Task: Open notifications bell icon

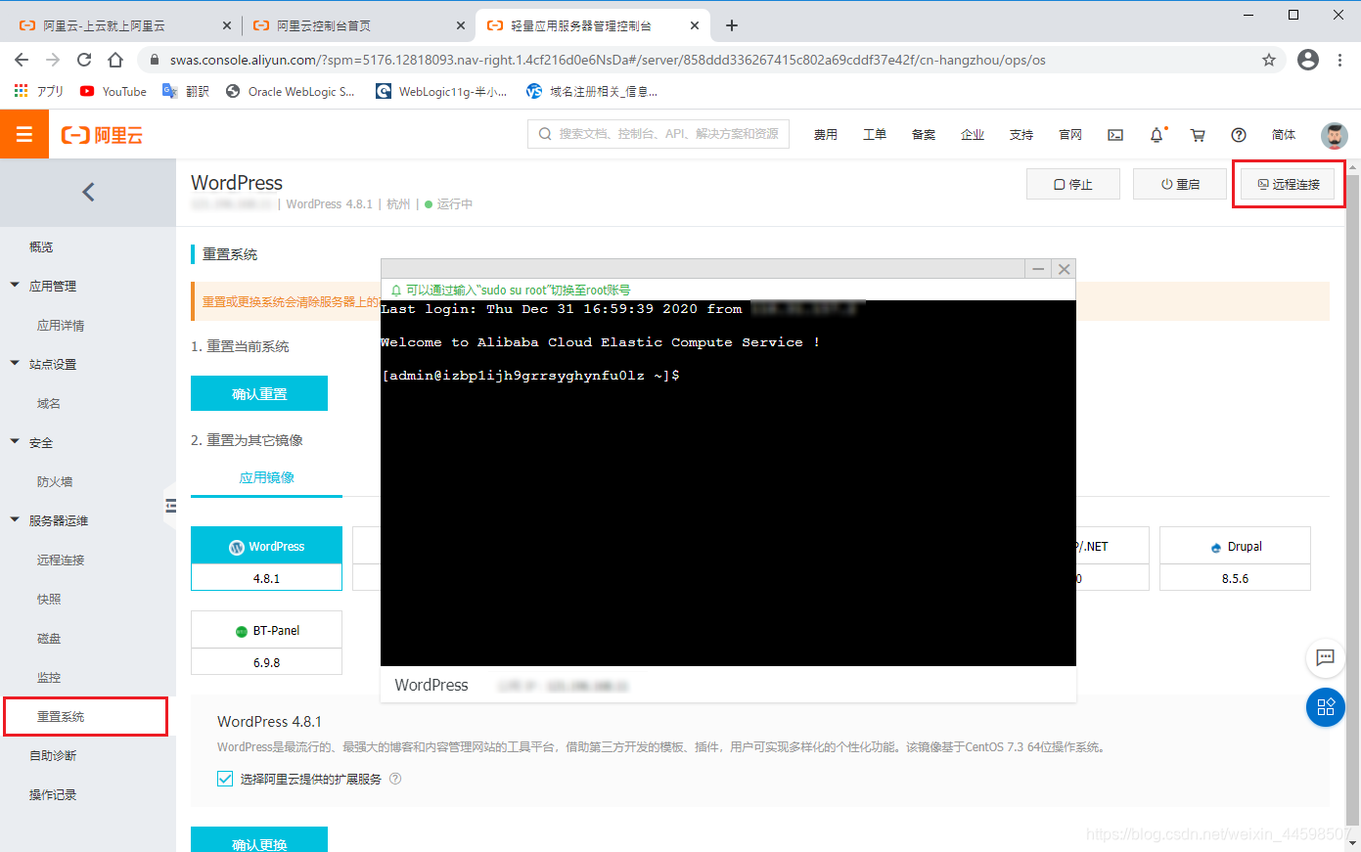Action: [1157, 135]
